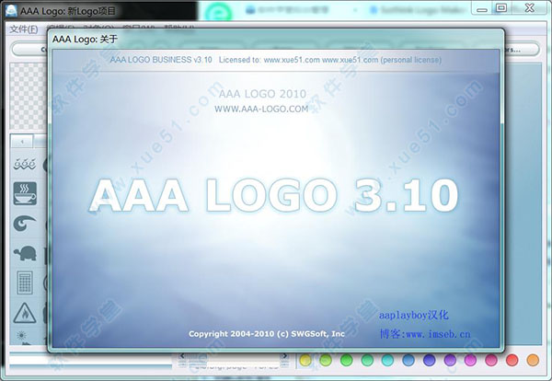Click the AAA LOGO 2010 heading text
Screen dimensions: 552x381
(x=262, y=94)
